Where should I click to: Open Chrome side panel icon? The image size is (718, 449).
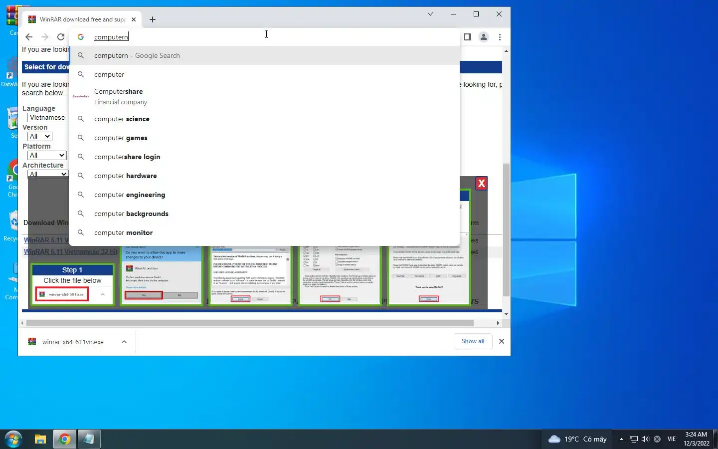[x=467, y=37]
